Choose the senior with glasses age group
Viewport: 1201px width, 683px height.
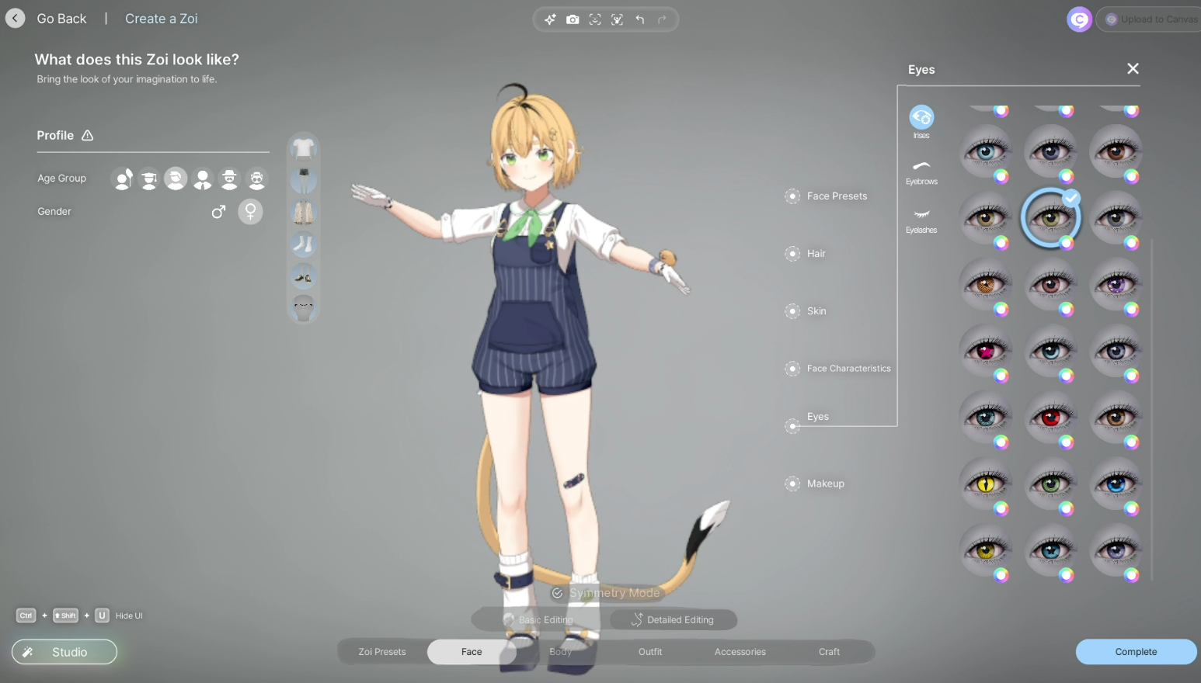pyautogui.click(x=256, y=179)
